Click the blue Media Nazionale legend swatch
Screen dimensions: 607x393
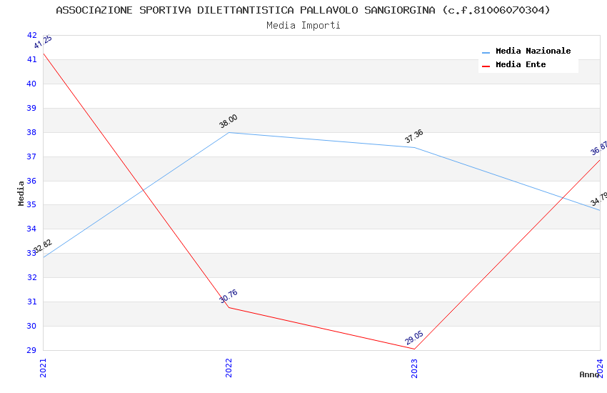[486, 52]
